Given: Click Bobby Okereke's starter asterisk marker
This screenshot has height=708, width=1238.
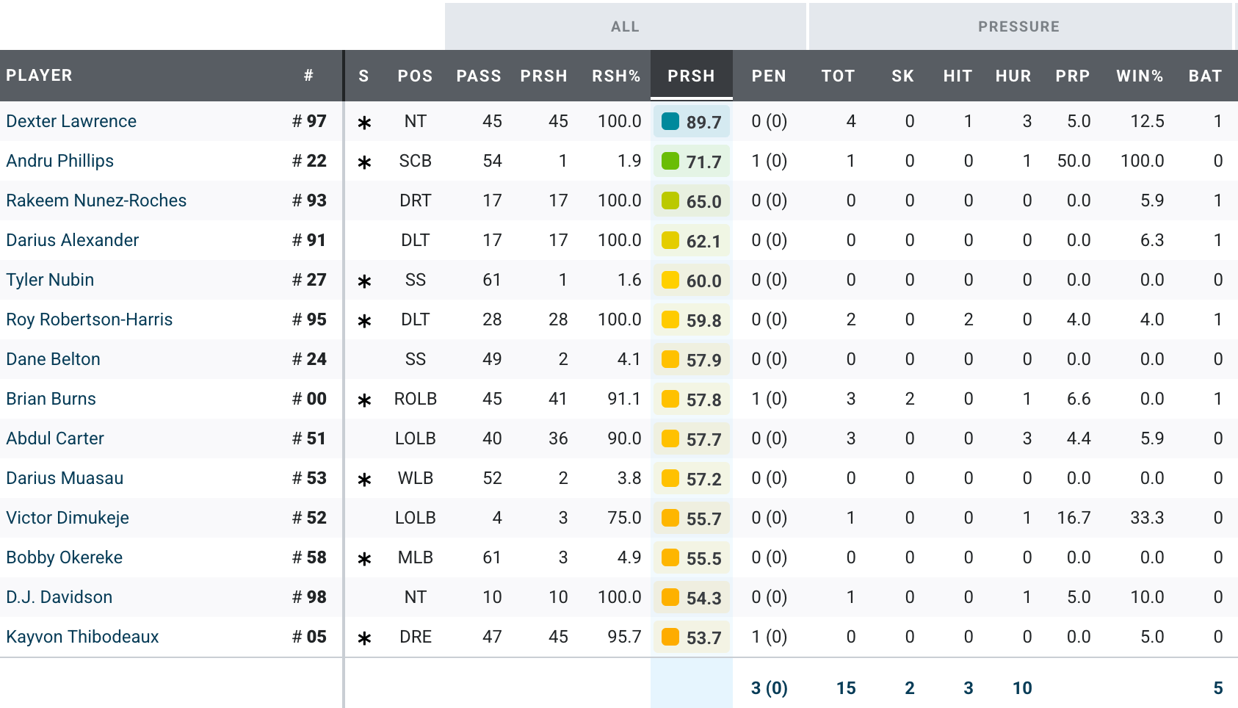Looking at the screenshot, I should (364, 559).
